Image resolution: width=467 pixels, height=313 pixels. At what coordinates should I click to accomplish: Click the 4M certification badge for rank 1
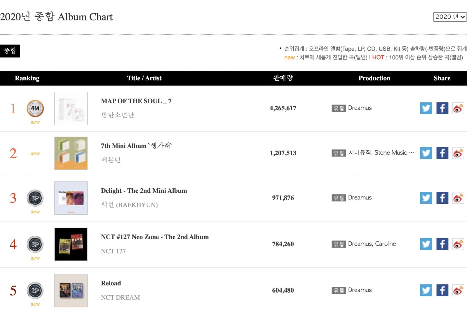click(35, 109)
